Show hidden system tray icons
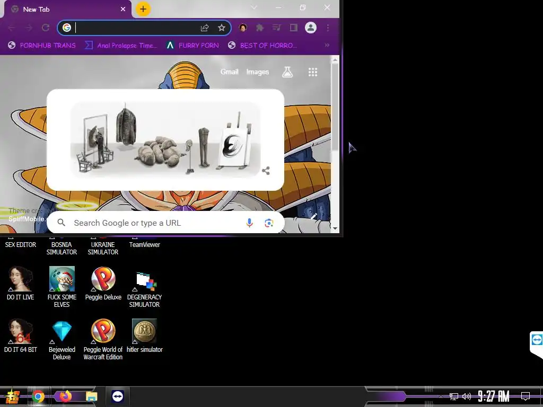Viewport: 543px width, 407px height. [441, 396]
